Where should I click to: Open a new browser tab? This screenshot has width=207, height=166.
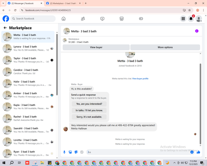pyautogui.click(x=86, y=3)
